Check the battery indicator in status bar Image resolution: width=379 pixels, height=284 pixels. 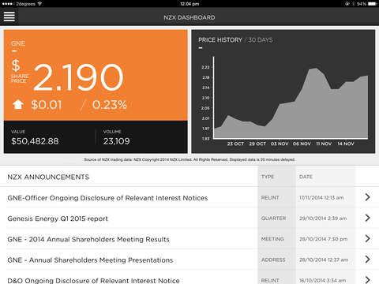pos(373,4)
